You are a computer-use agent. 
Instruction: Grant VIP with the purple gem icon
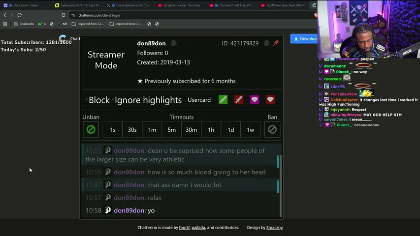tap(255, 99)
